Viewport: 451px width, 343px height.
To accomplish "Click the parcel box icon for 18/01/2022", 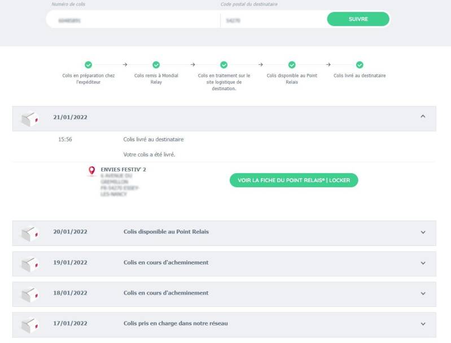I will tap(30, 294).
